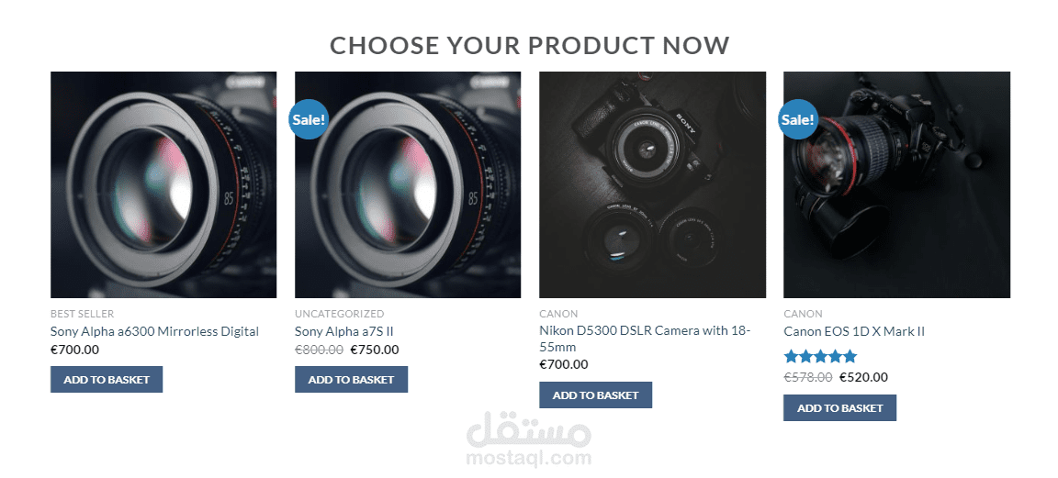Select the Uncategorized category label

coord(340,314)
